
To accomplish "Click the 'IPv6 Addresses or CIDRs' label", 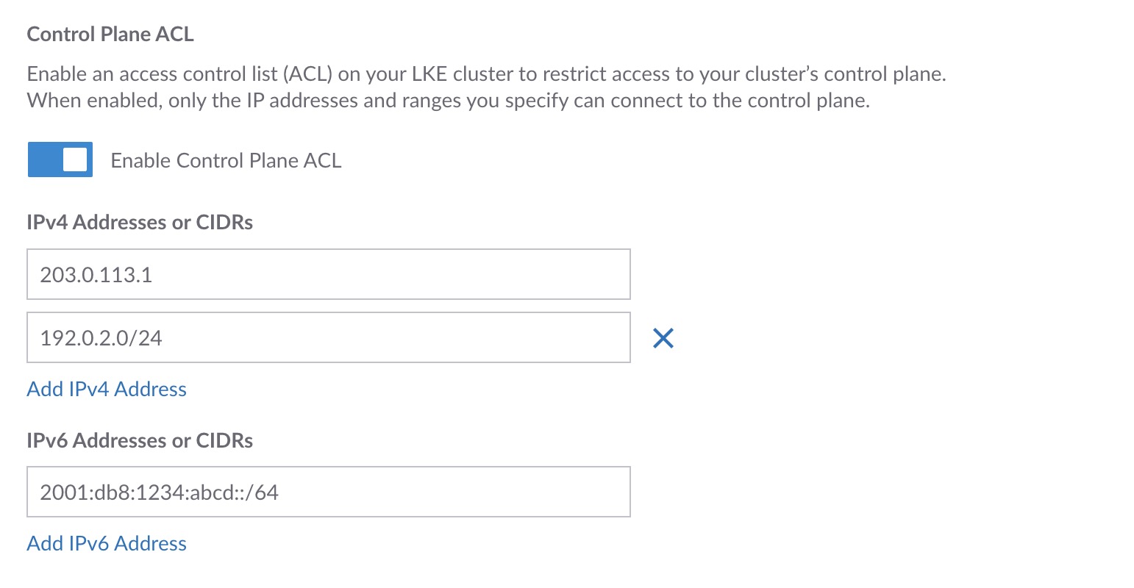I will tap(140, 440).
